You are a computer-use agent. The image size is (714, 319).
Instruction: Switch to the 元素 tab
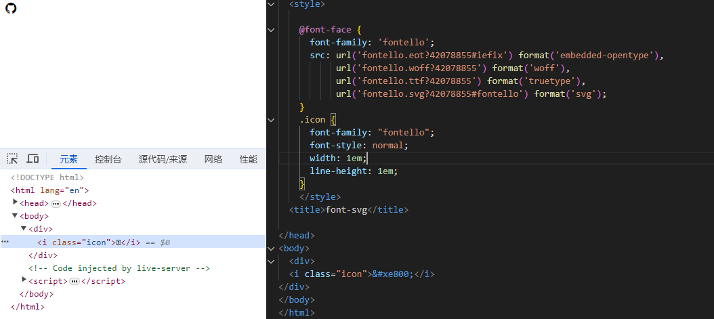pyautogui.click(x=69, y=159)
